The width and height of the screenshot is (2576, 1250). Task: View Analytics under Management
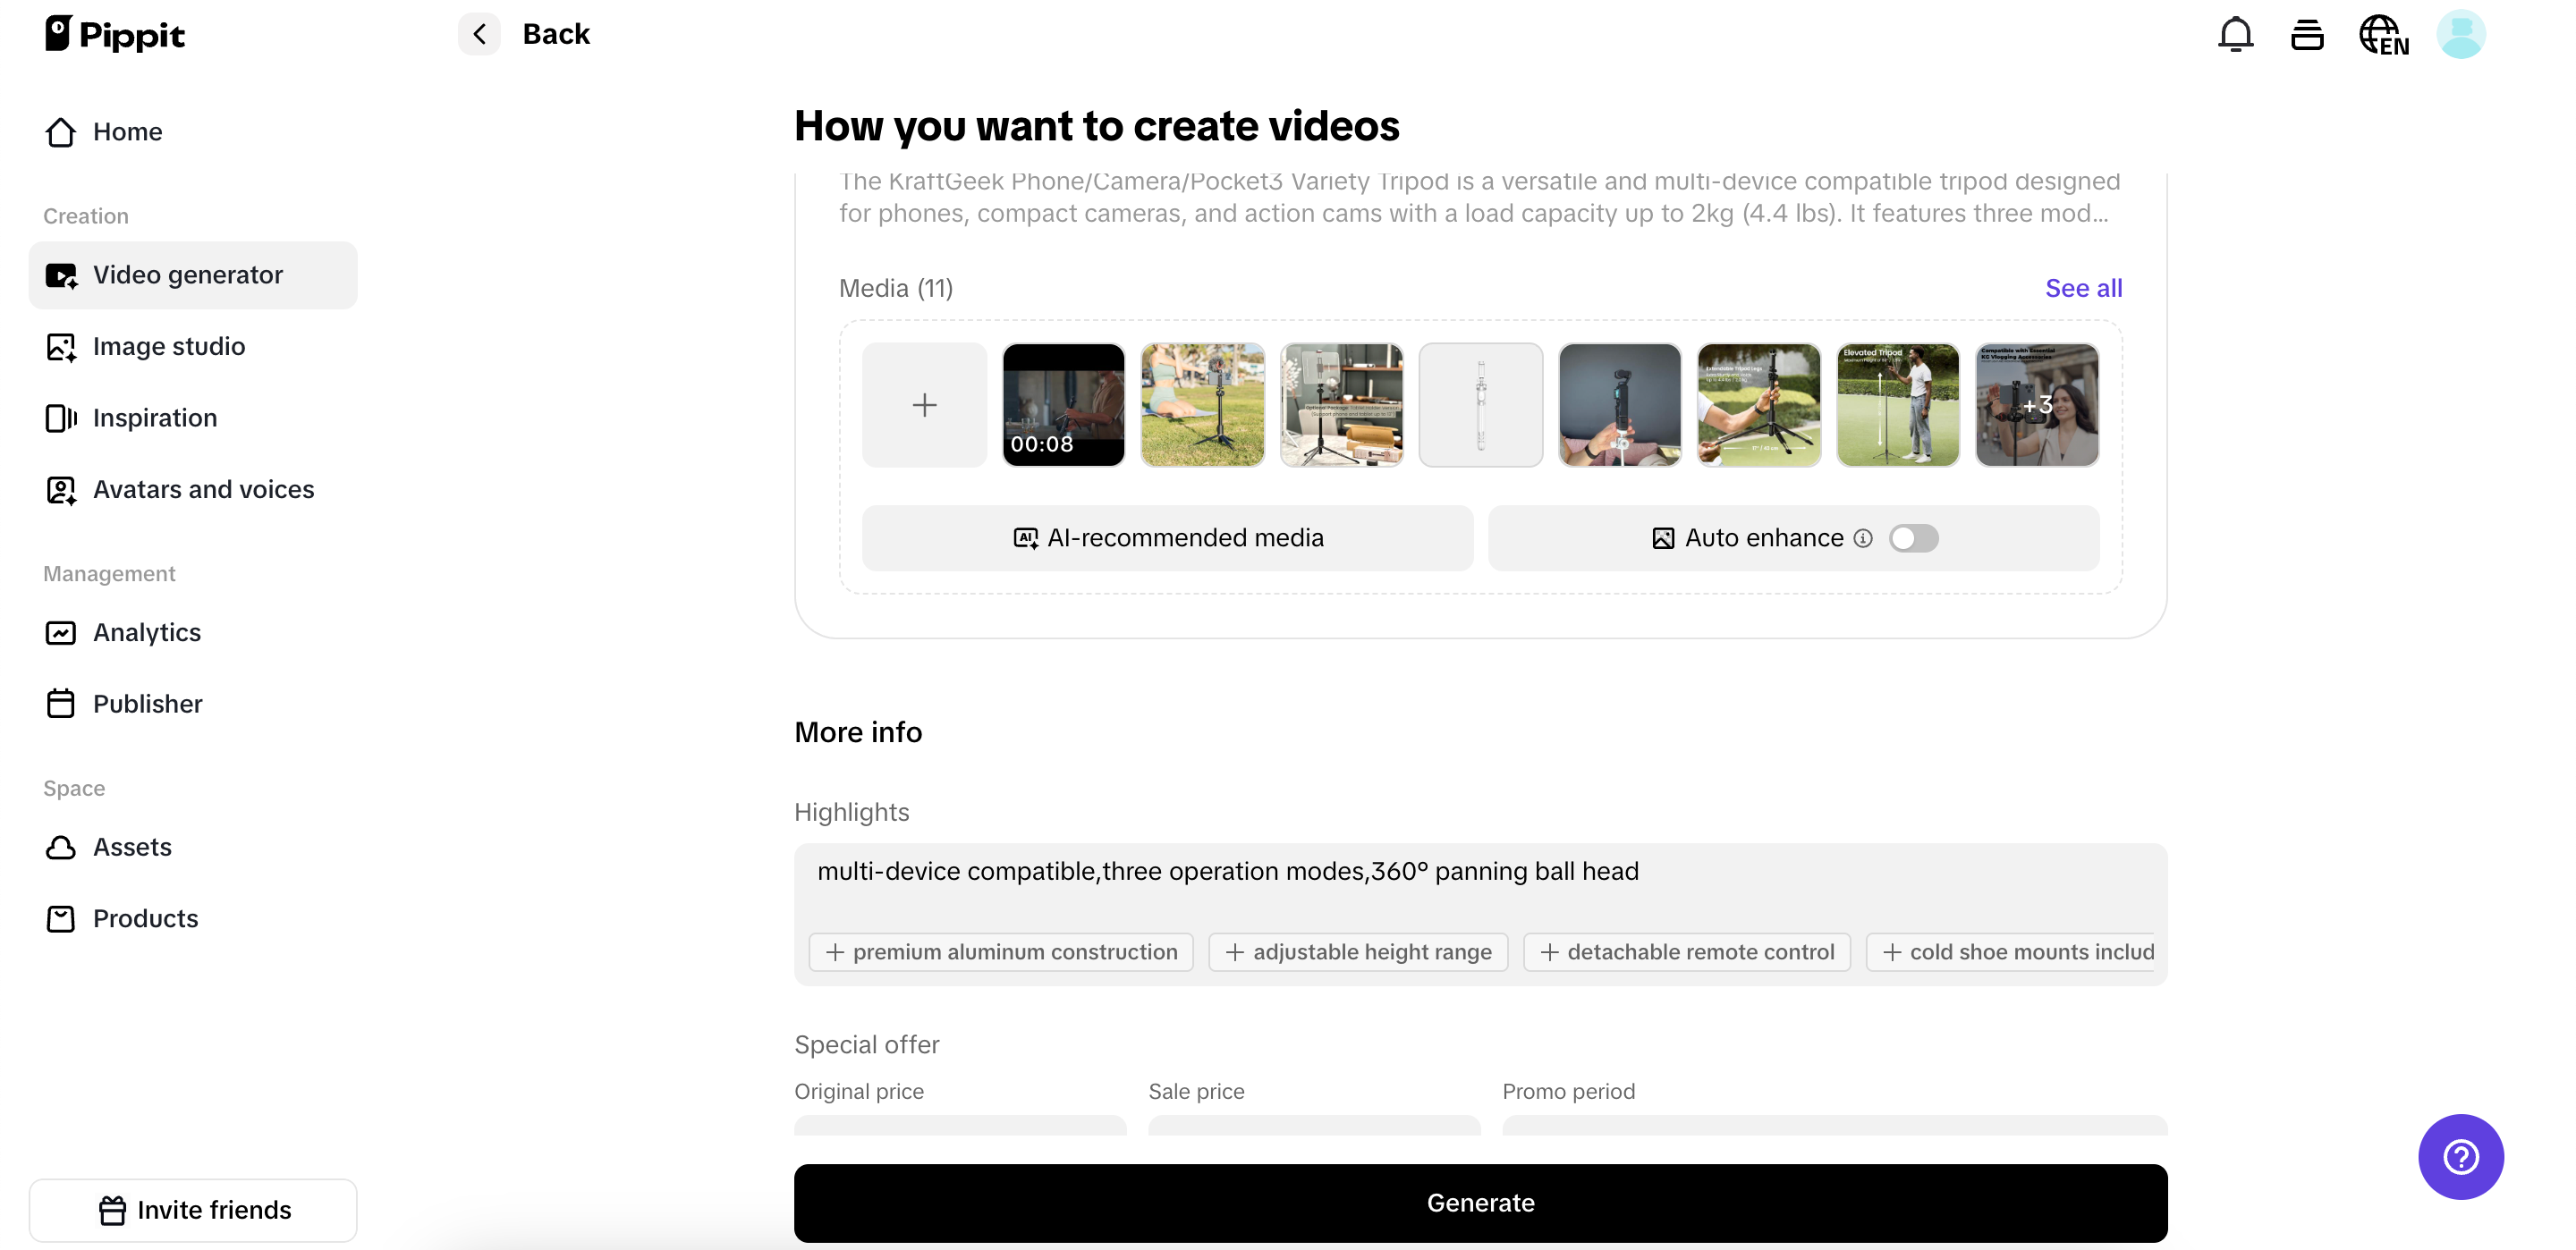click(x=147, y=632)
